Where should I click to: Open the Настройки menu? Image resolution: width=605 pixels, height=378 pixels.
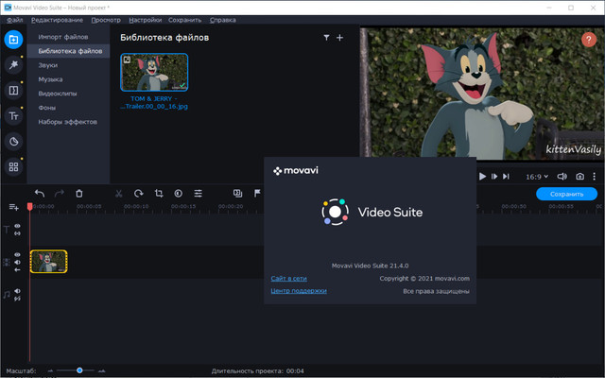click(x=144, y=19)
